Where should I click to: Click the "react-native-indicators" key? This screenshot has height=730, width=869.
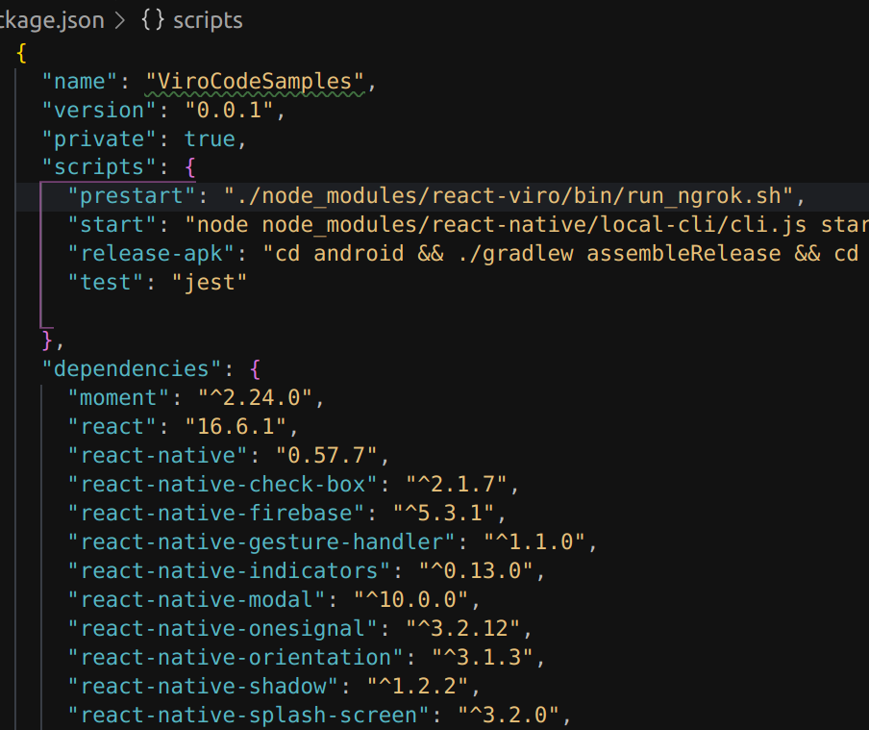point(229,570)
